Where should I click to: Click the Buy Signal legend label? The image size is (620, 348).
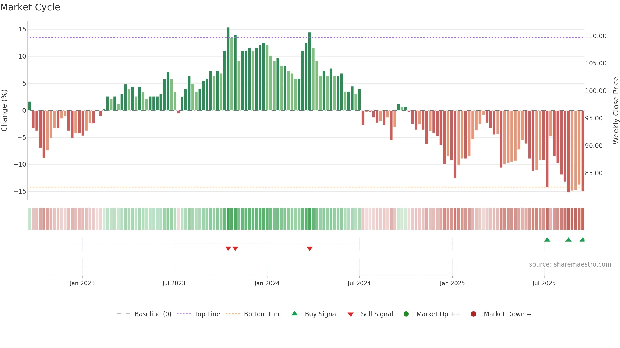[x=321, y=314]
